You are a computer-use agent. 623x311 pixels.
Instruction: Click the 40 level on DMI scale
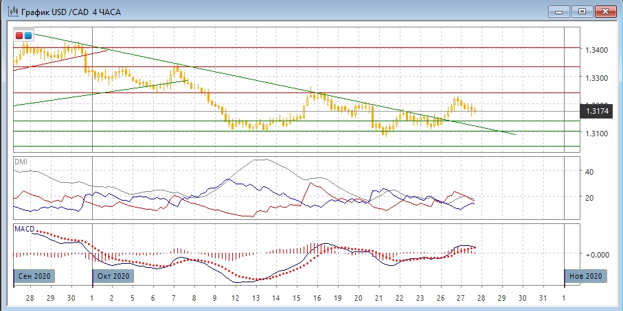[588, 171]
